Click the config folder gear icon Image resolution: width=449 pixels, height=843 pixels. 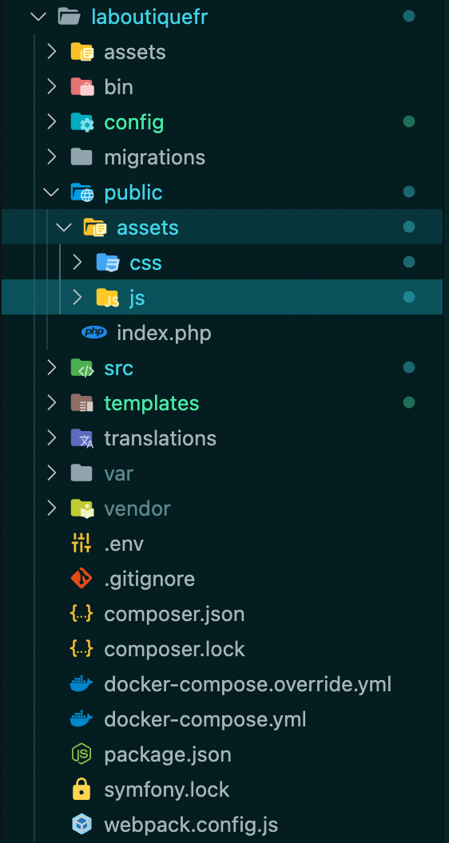(81, 122)
